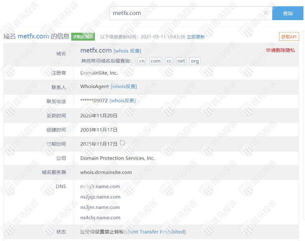Click the client Transfer Prohibited status link
305x241 pixels.
pos(155,232)
